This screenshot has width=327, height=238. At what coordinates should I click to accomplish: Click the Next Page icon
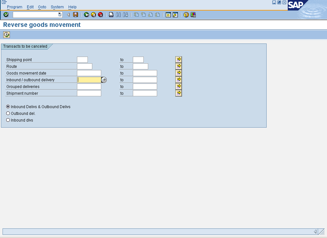(150, 15)
